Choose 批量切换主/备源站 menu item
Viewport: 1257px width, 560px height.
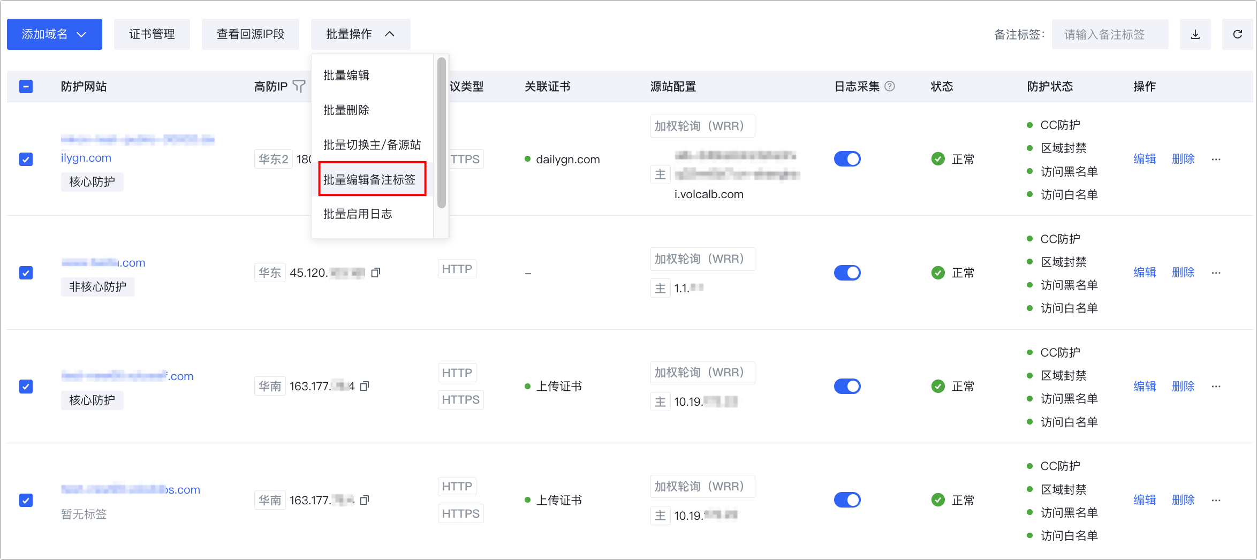coord(373,145)
